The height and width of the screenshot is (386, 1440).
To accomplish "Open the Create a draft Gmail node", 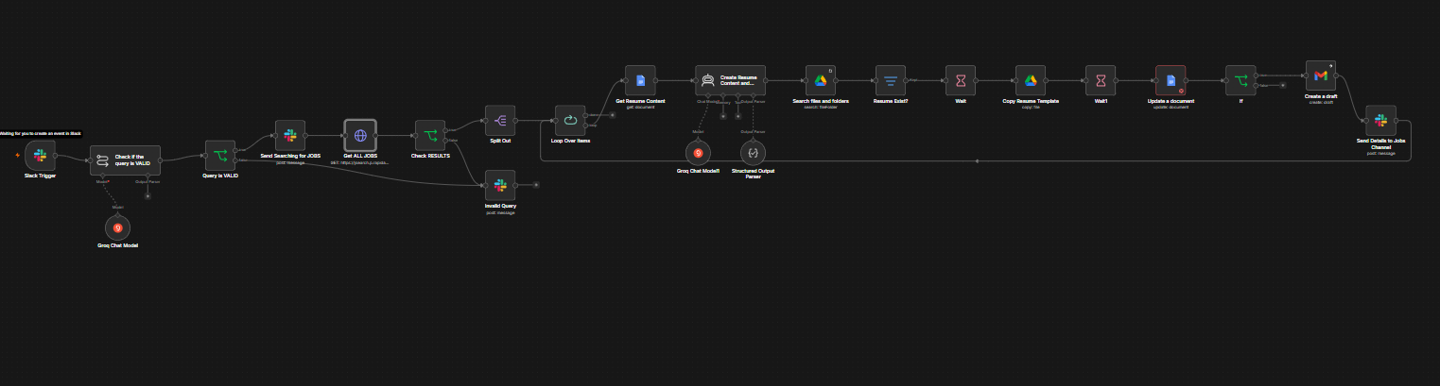I will point(1321,76).
